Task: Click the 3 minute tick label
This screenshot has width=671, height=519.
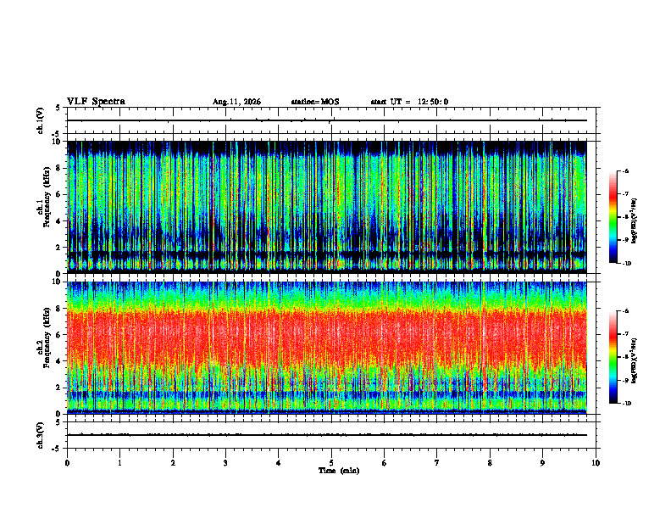Action: pos(225,463)
